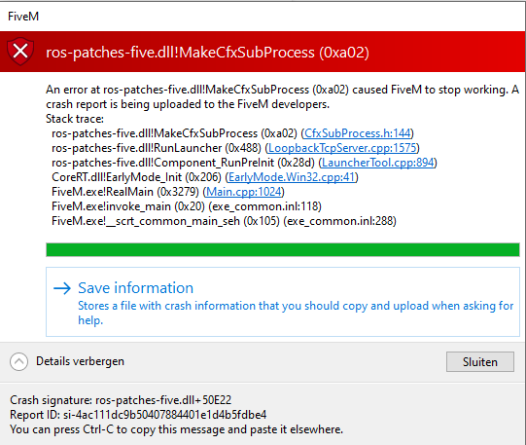Viewport: 526px width, 445px height.
Task: Collapse details with the chevron circle icon
Action: 18,361
